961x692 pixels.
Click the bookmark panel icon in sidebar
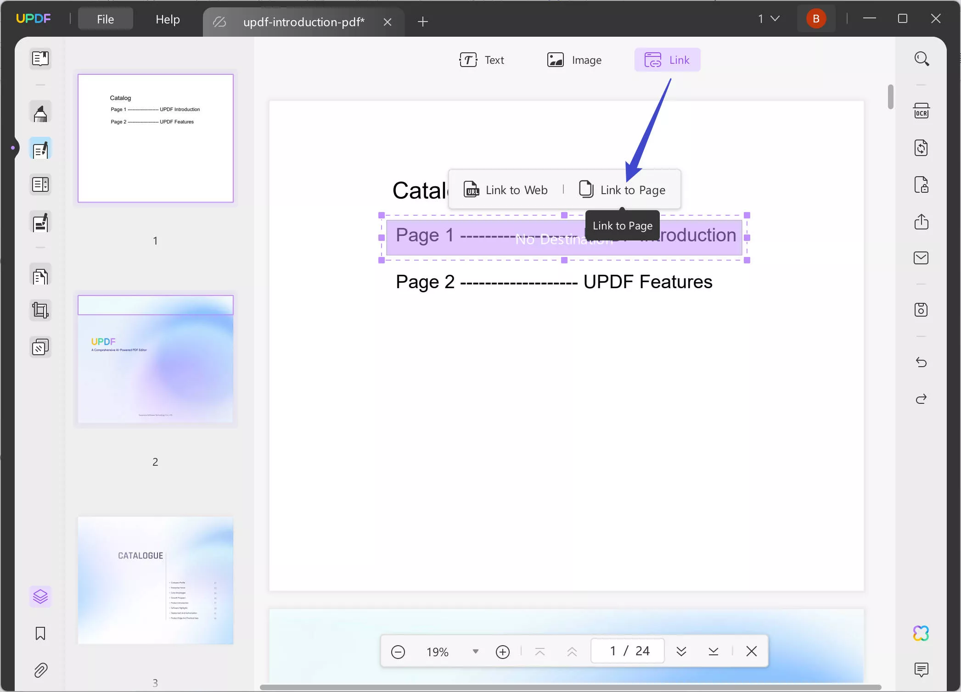[x=40, y=633]
